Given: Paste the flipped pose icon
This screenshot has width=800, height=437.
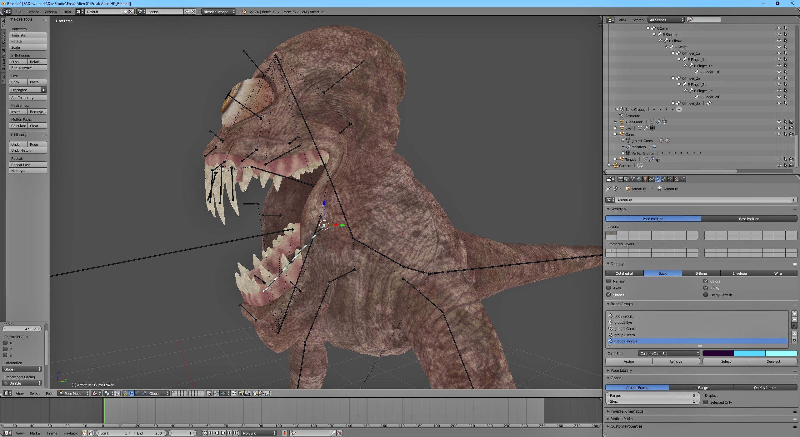Looking at the screenshot, I should coord(268,393).
